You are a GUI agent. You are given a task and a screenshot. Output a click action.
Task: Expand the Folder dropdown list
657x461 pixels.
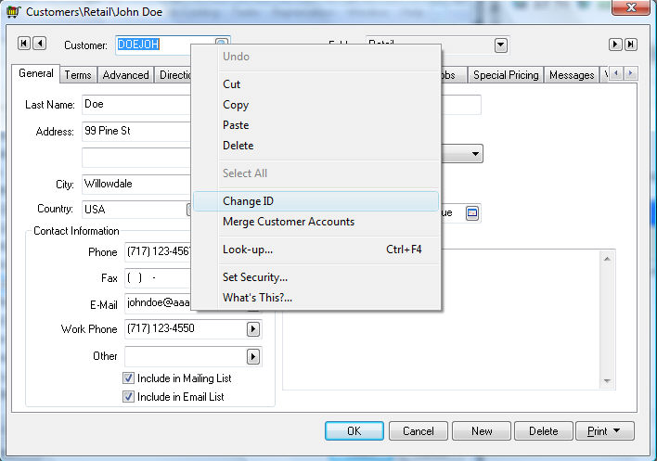(501, 45)
